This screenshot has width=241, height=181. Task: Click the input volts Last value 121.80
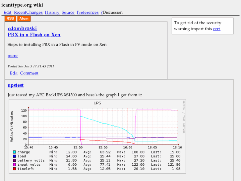(x=174, y=164)
